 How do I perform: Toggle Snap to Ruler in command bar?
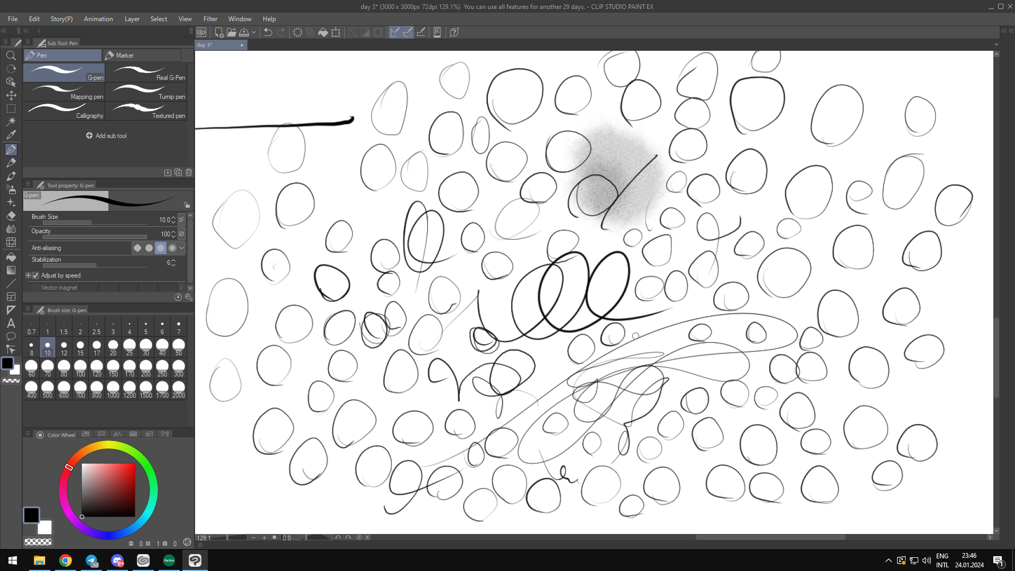(x=395, y=32)
